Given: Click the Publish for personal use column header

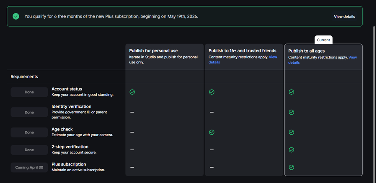Looking at the screenshot, I should [153, 51].
